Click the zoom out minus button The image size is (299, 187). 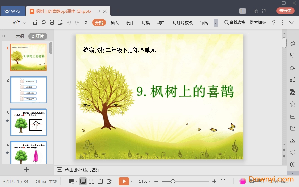(x=156, y=182)
